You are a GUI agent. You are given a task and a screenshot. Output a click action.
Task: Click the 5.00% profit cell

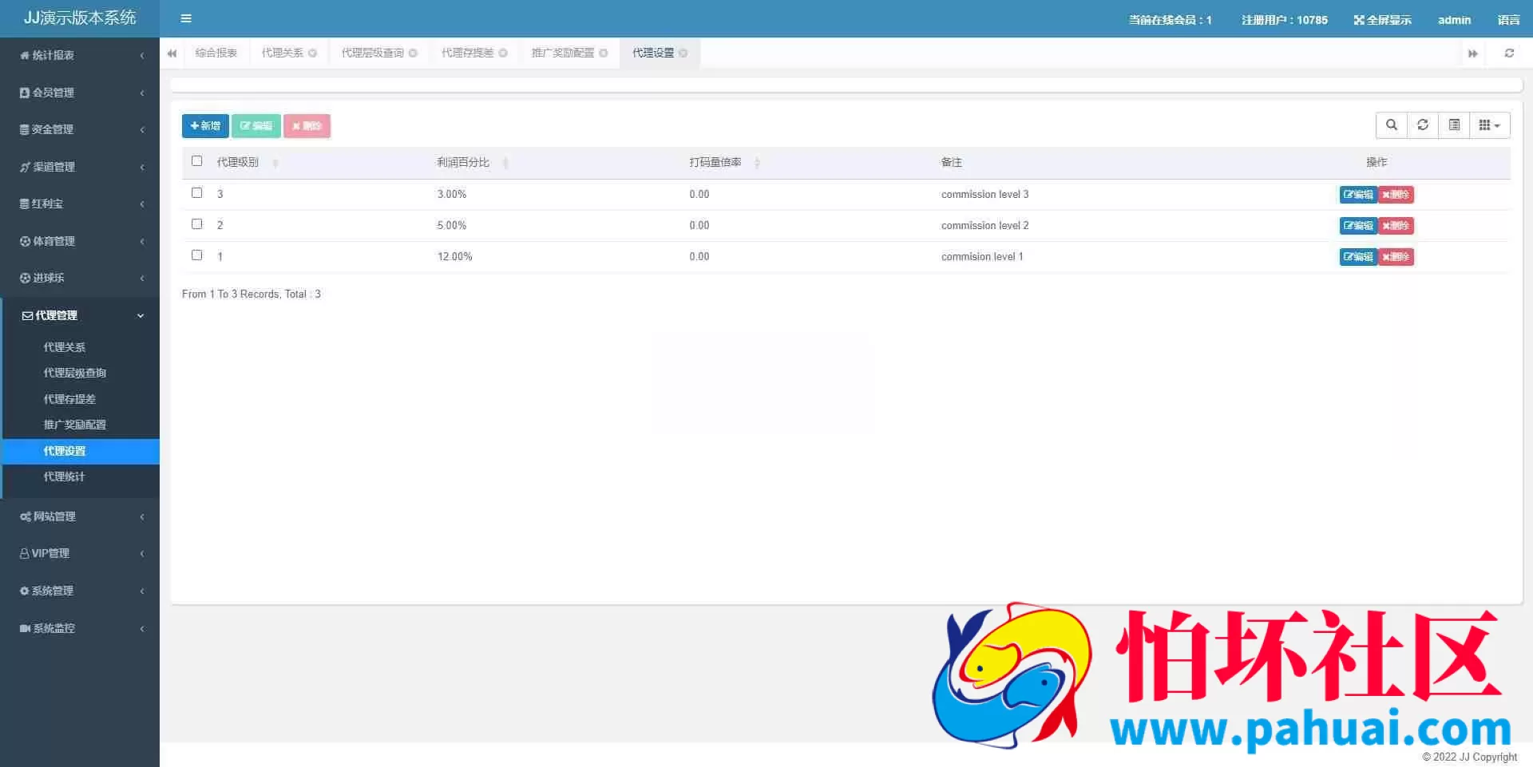tap(451, 226)
